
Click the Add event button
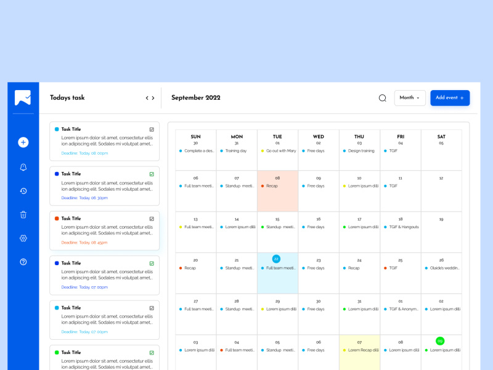coord(449,97)
